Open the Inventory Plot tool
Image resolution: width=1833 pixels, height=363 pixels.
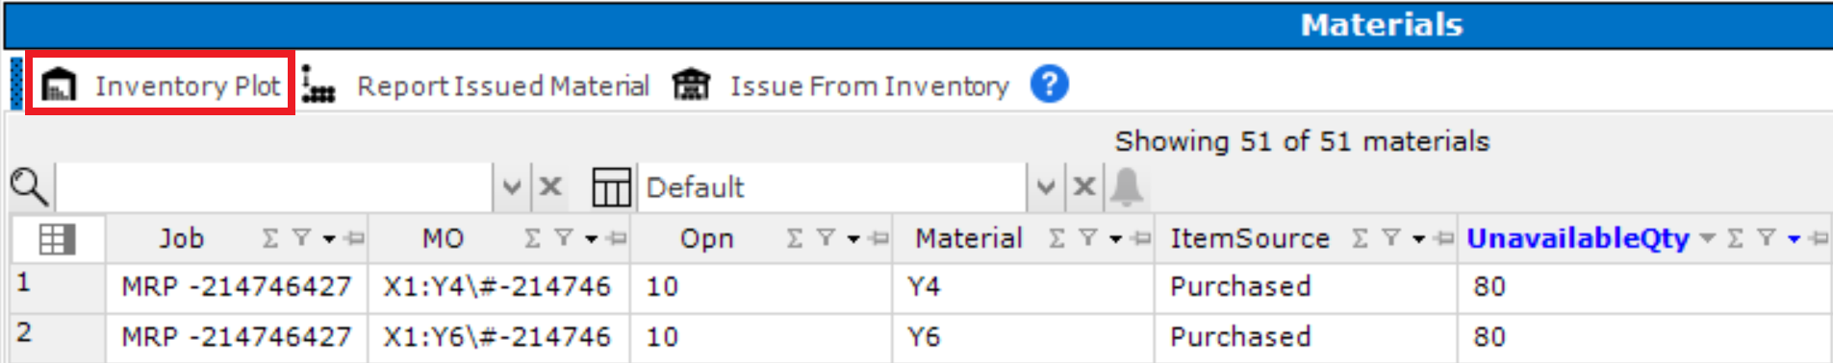[x=162, y=85]
